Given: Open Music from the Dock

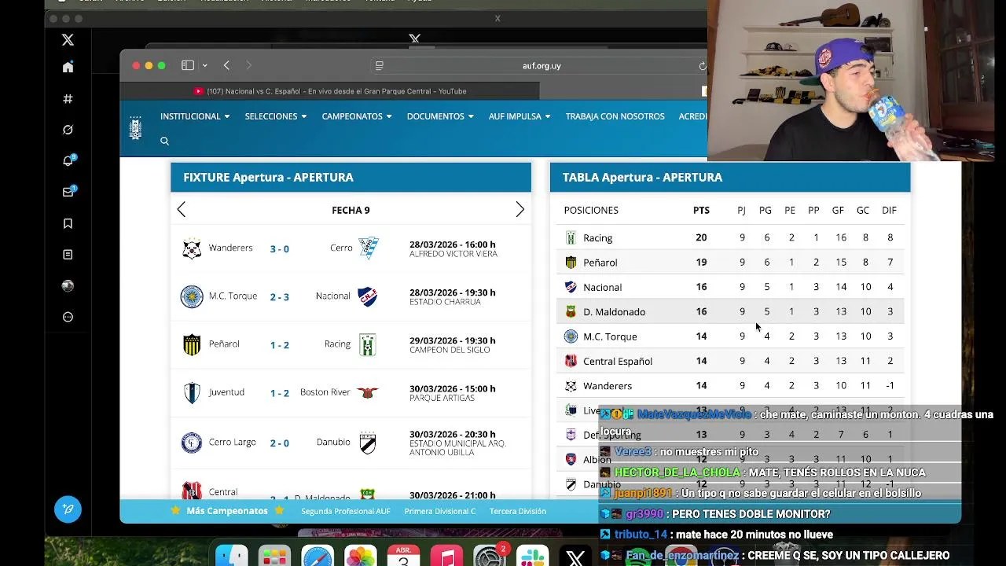Looking at the screenshot, I should (x=446, y=556).
